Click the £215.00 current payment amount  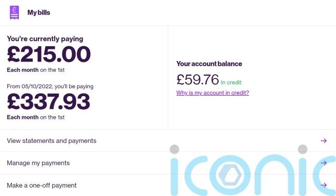coord(49,54)
